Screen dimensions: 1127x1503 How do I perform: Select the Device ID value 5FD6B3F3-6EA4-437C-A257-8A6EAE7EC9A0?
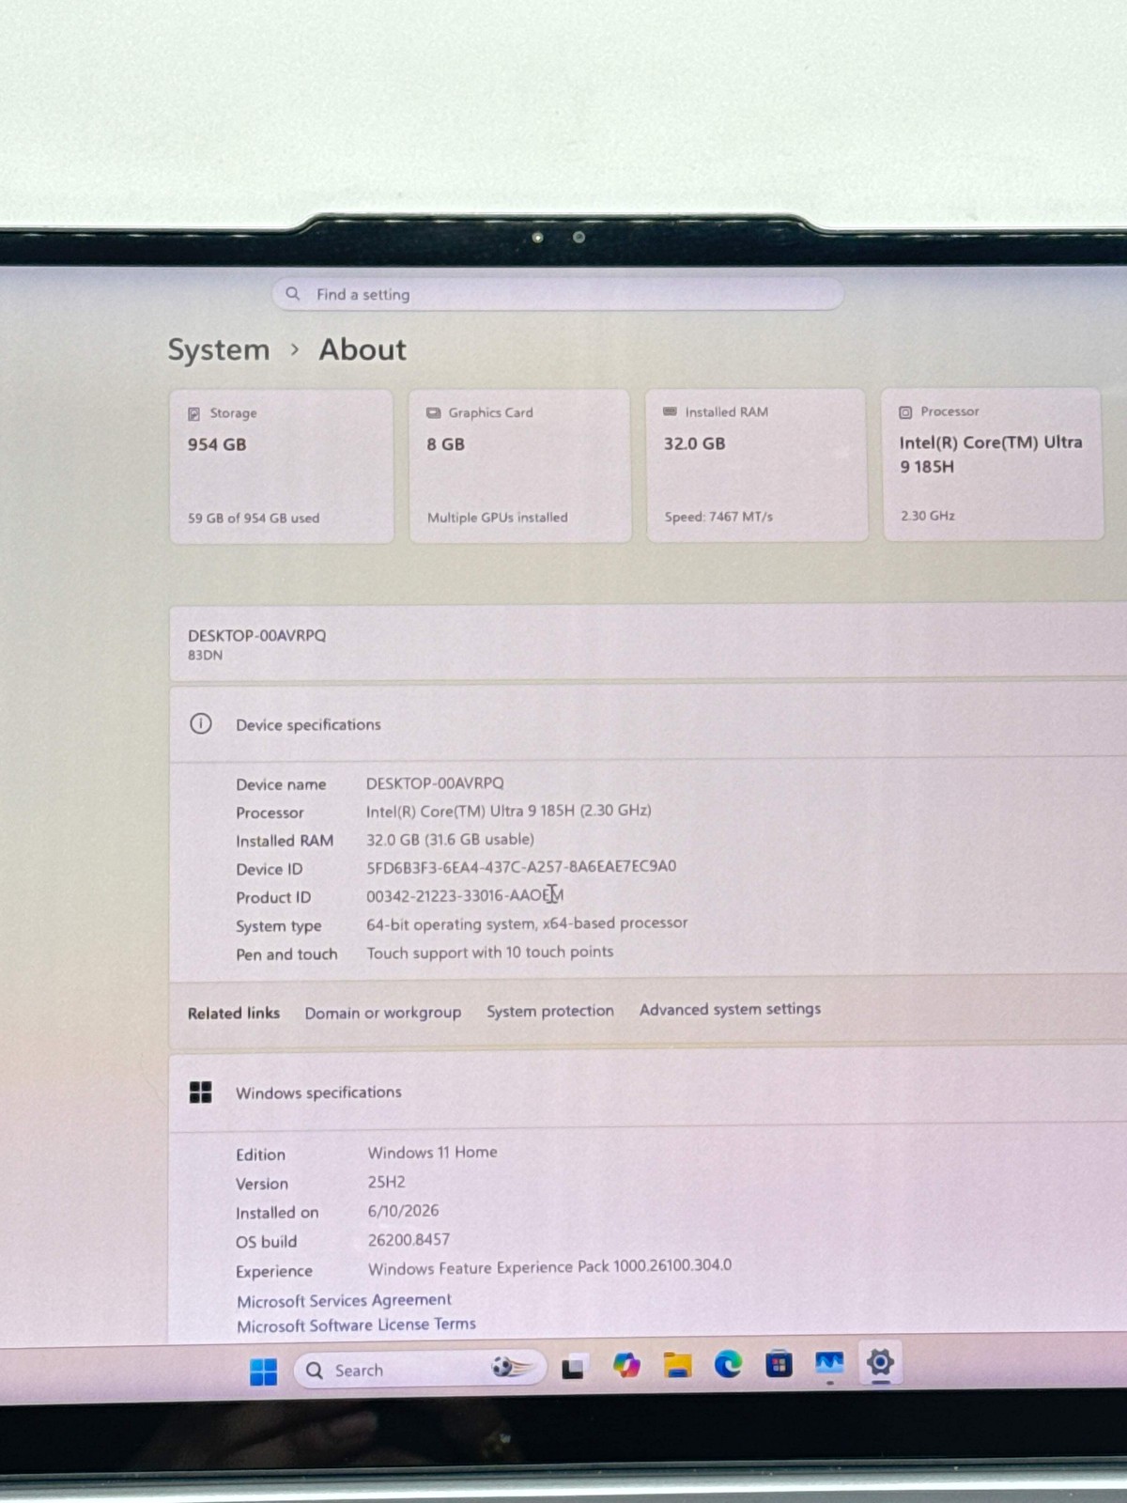[x=521, y=866]
